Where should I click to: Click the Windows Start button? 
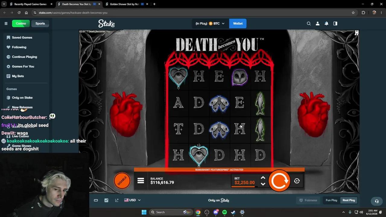tap(144, 212)
